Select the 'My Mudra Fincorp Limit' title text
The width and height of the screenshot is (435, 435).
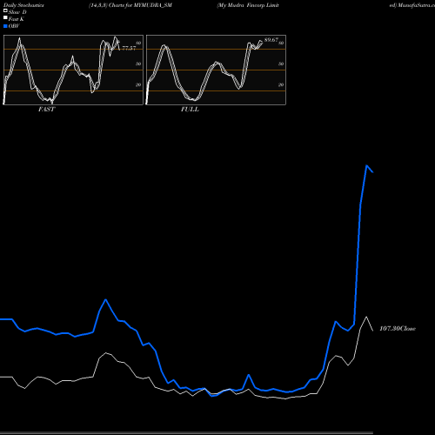[248, 5]
